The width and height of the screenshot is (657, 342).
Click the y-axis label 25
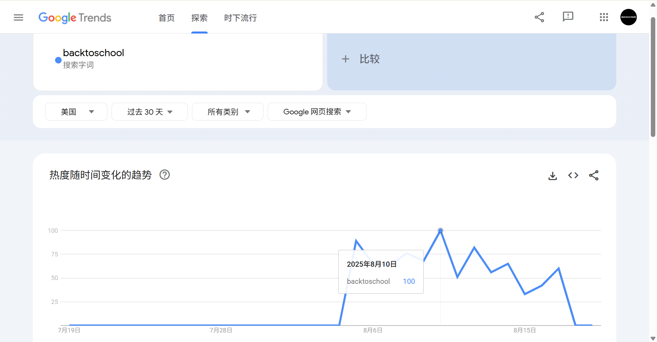pyautogui.click(x=54, y=302)
